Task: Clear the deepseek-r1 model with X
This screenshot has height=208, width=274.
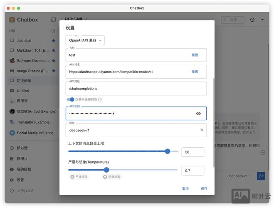Action: click(202, 130)
